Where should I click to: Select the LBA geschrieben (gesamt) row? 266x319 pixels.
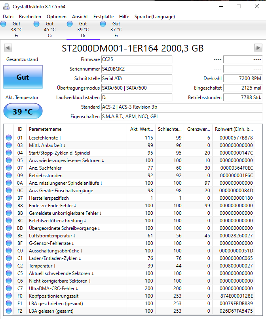tap(129, 303)
